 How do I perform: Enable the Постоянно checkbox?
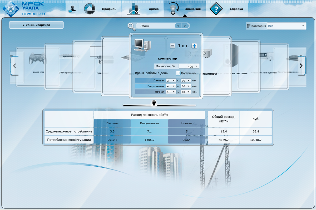(178, 73)
